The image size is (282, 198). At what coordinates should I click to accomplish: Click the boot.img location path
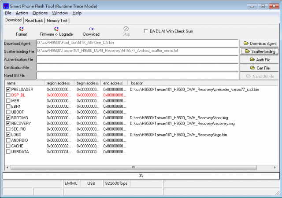179,117
